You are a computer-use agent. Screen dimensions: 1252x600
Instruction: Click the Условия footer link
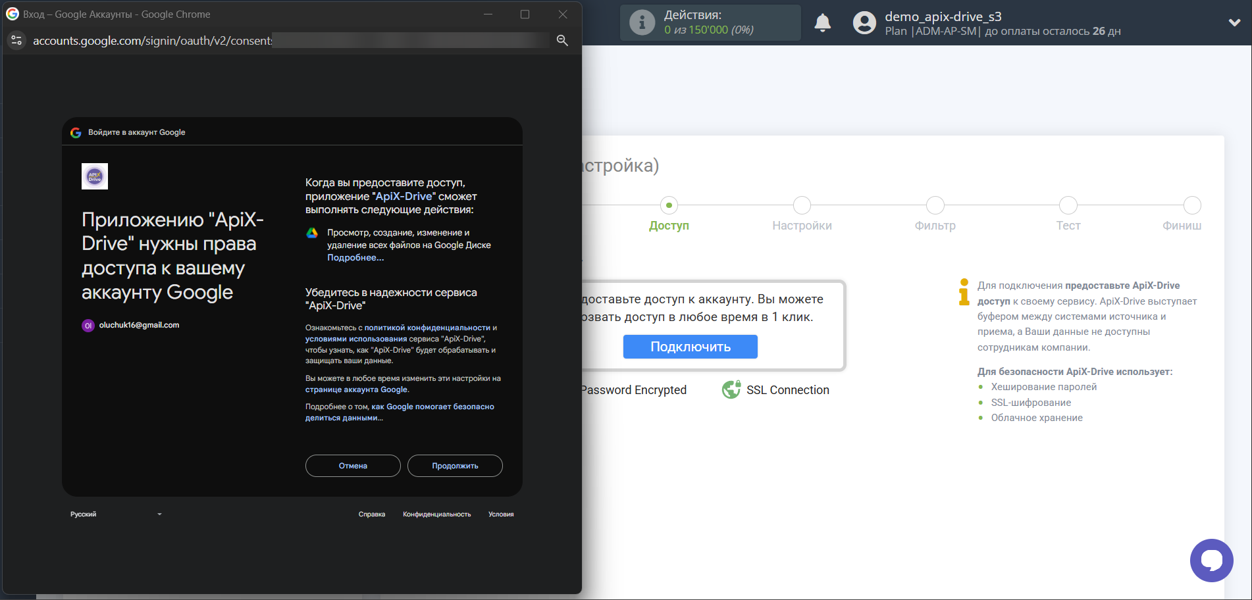point(501,514)
